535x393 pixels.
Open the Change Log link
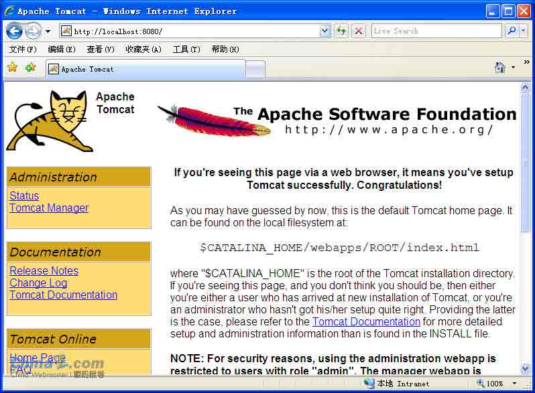(x=38, y=283)
